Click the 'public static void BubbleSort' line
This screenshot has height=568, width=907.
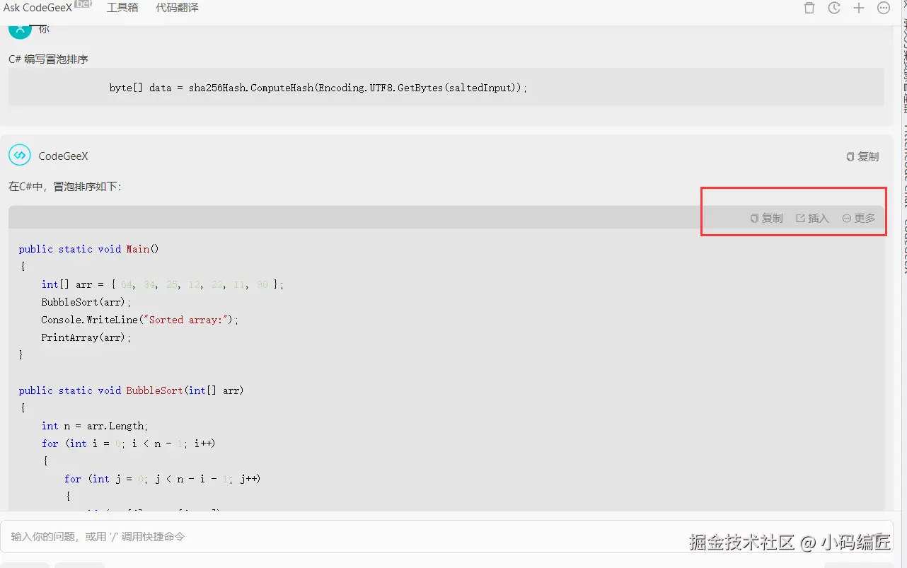pos(132,390)
